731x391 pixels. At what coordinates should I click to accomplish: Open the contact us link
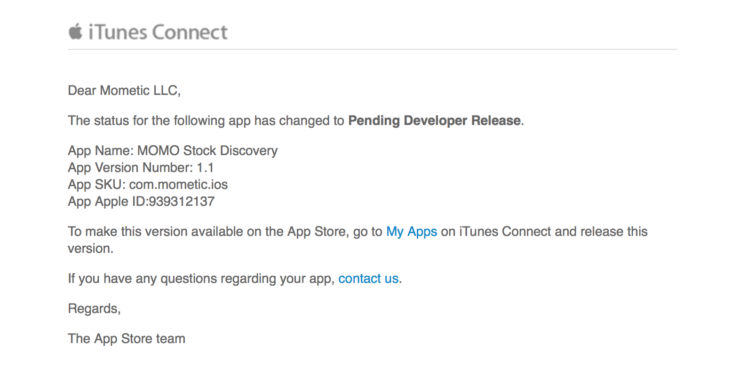368,279
